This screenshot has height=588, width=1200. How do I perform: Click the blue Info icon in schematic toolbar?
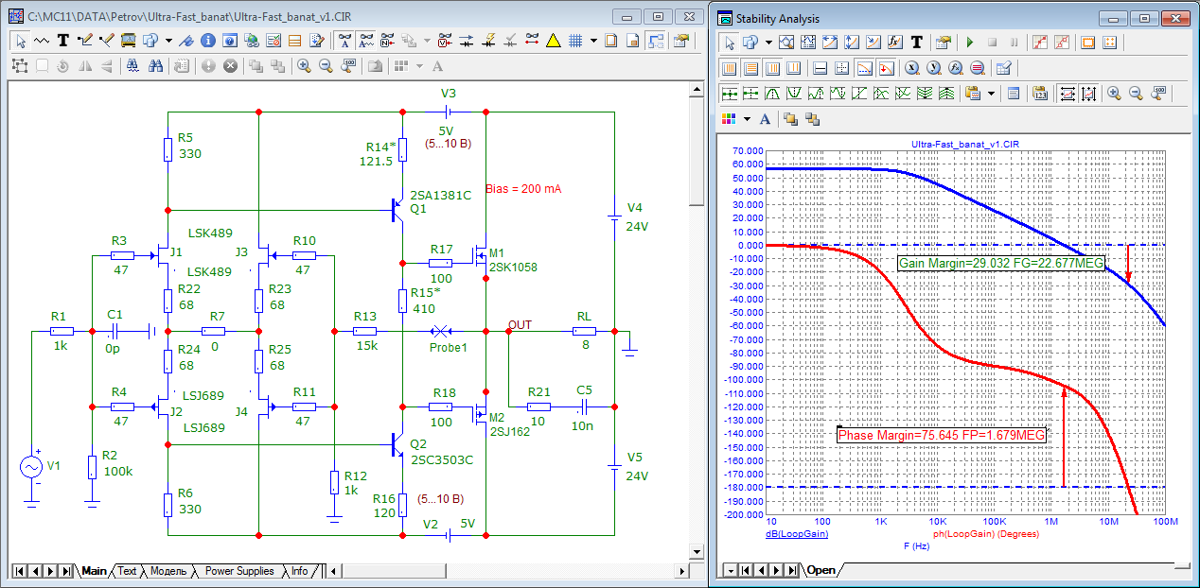[207, 41]
